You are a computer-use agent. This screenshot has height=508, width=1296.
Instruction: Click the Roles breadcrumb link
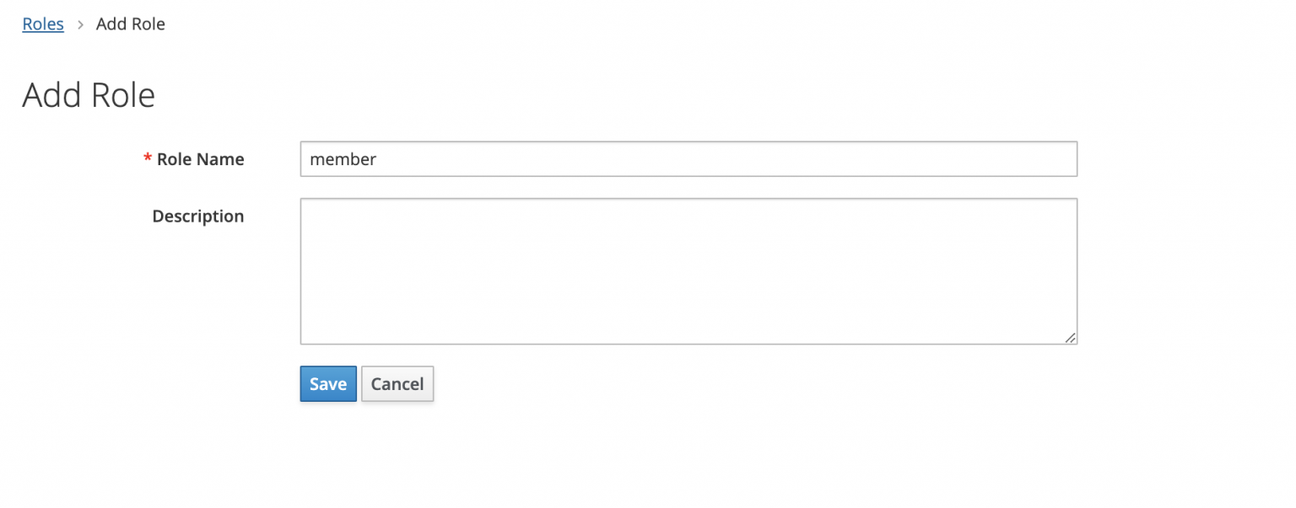[43, 24]
